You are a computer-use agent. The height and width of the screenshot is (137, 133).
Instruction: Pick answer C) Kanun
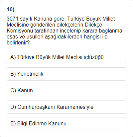point(66,91)
